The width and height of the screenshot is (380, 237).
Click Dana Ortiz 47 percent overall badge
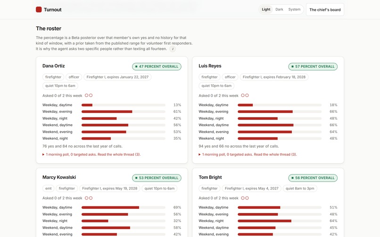click(x=157, y=66)
